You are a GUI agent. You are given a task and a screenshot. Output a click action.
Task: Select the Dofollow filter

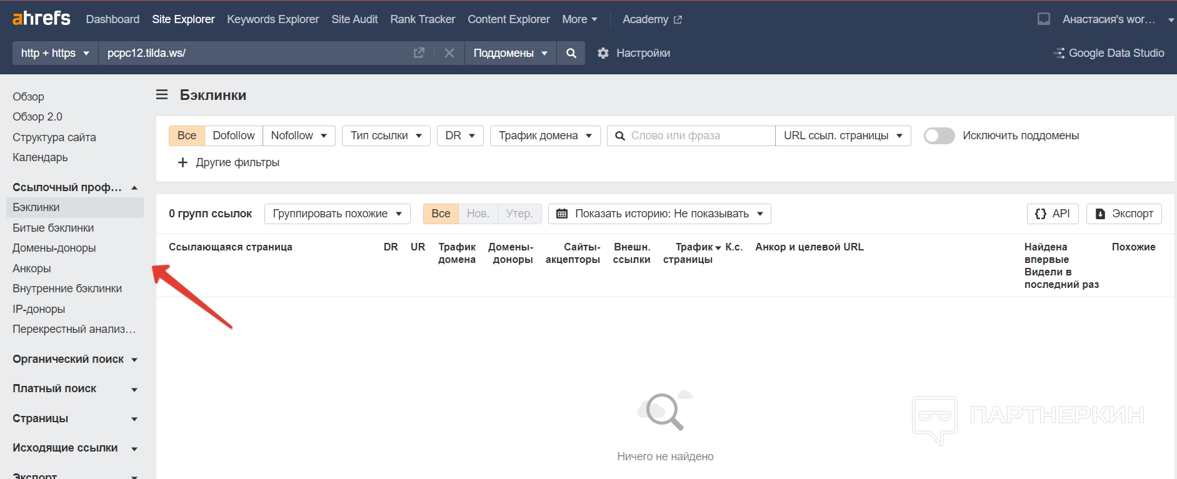[234, 136]
